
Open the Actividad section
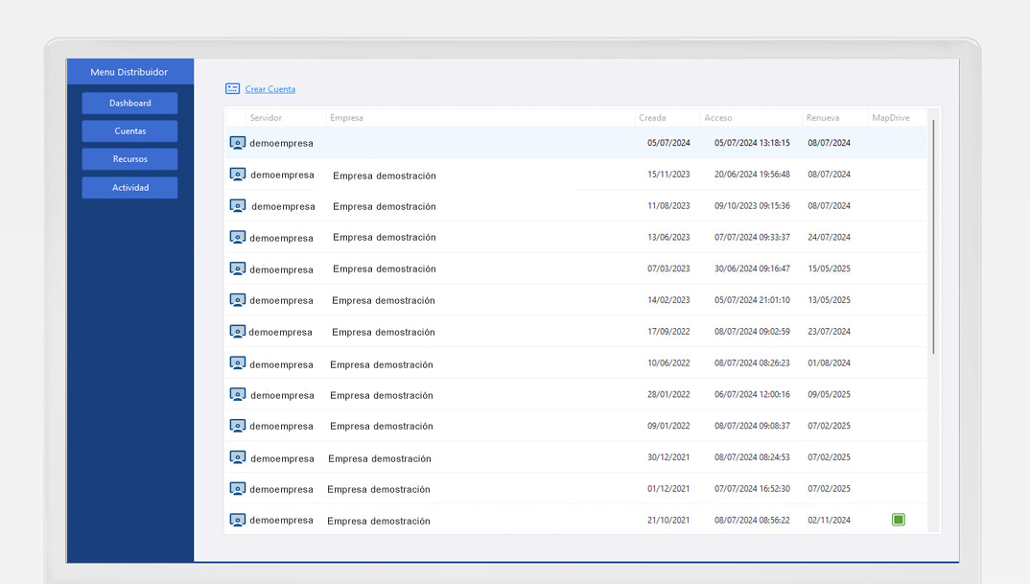[130, 187]
